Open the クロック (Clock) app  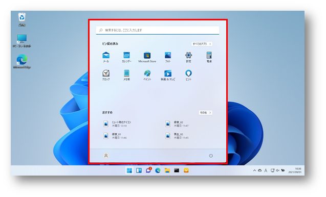(106, 75)
